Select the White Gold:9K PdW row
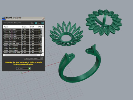Image resolution: width=133 pixels, height=100 pixels. pos(22,44)
